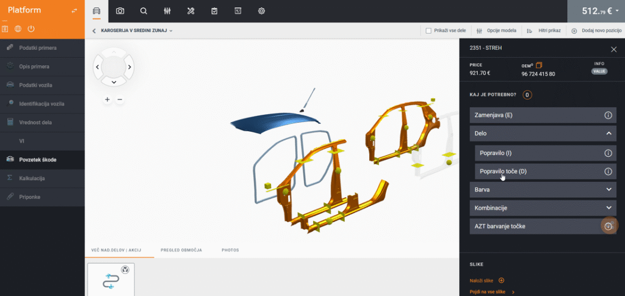
Task: Switch to the Pregled območja tab
Action: 181,250
